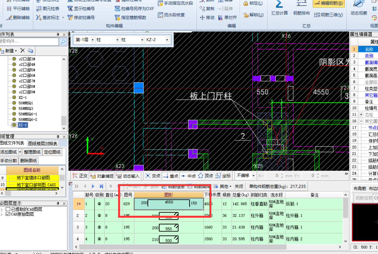Open the 新建 dropdown arrow
The image size is (378, 254).
16,51
